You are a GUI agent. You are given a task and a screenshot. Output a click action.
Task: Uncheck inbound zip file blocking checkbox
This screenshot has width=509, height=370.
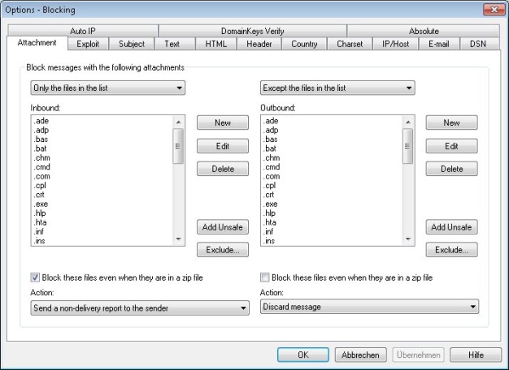35,277
